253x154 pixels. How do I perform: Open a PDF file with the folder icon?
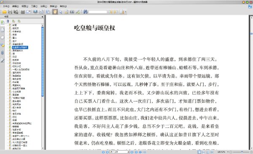point(4,12)
